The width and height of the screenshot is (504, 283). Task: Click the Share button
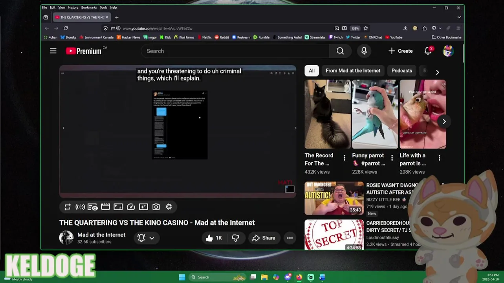264,238
